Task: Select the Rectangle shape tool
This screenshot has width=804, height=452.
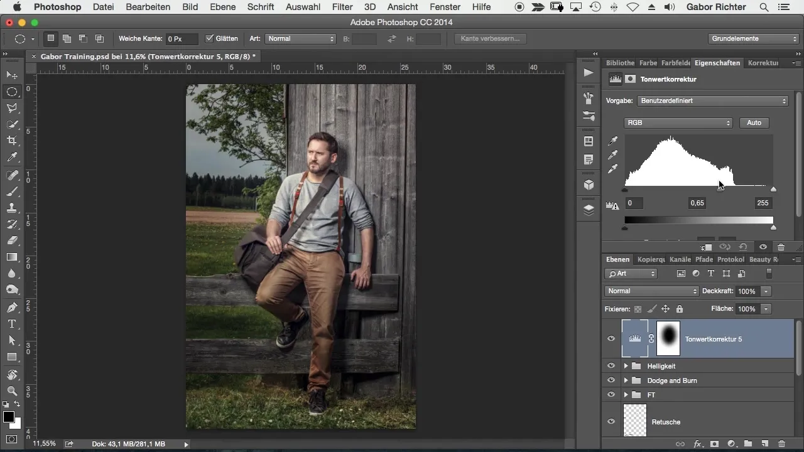Action: pos(12,357)
